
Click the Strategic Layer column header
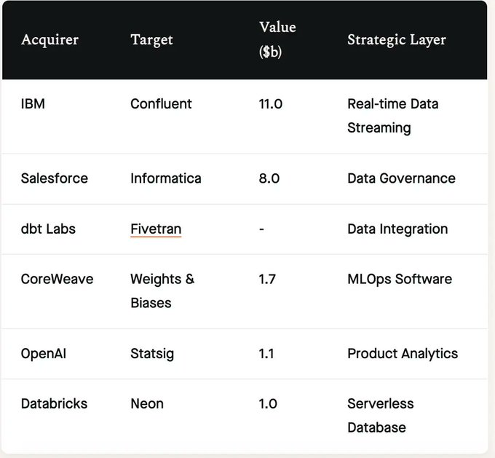[397, 39]
